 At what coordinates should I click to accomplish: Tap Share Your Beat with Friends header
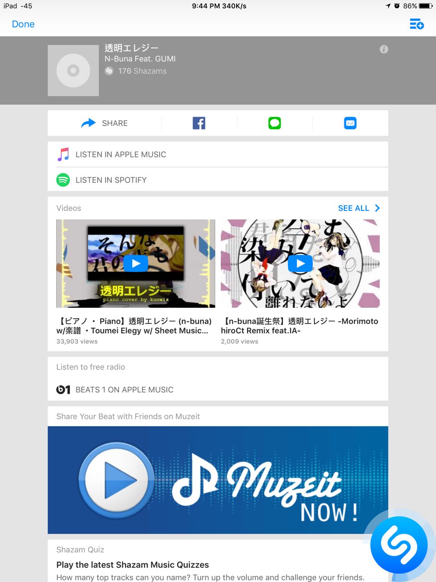[x=128, y=416]
